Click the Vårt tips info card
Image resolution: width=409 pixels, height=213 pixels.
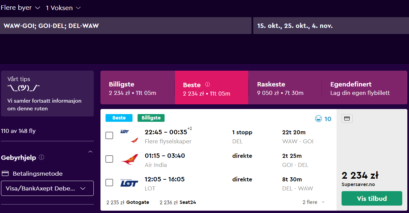coord(48,94)
